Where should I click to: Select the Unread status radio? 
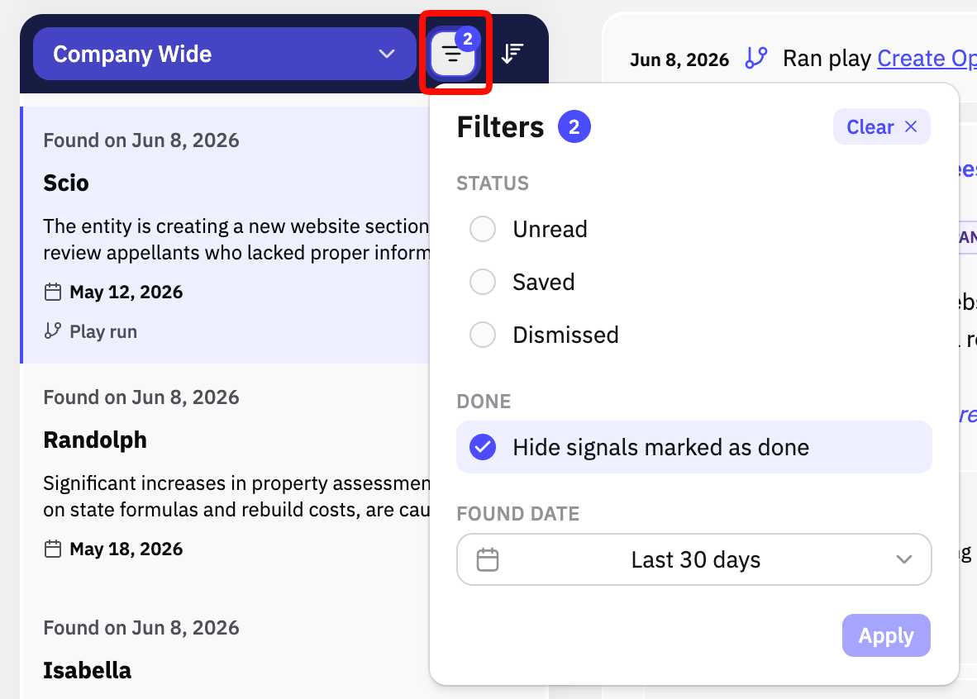(x=483, y=229)
